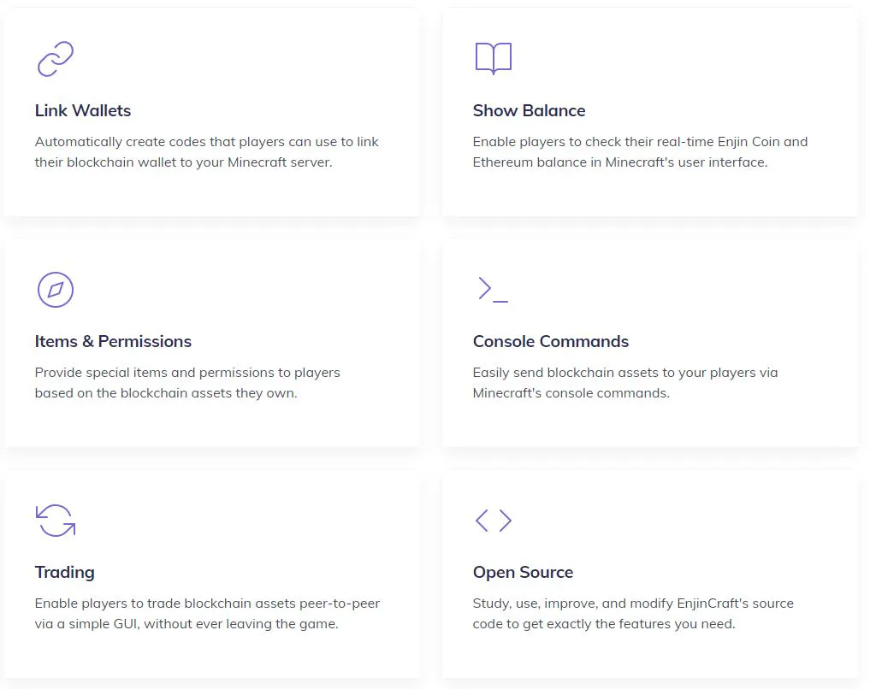The image size is (870, 689).
Task: Click the open book icon
Action: click(493, 58)
